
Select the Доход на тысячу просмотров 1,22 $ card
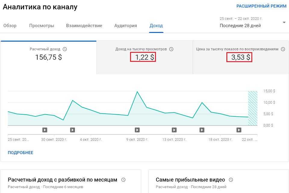144,57
